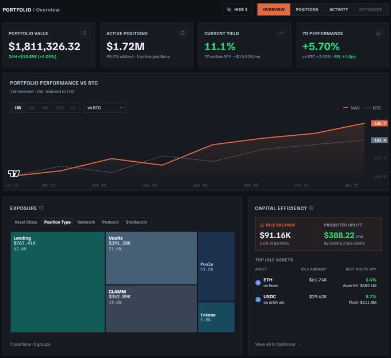Viewport: 391px width, 358px height.
Task: Select the YTD time range
Action: click(x=59, y=108)
